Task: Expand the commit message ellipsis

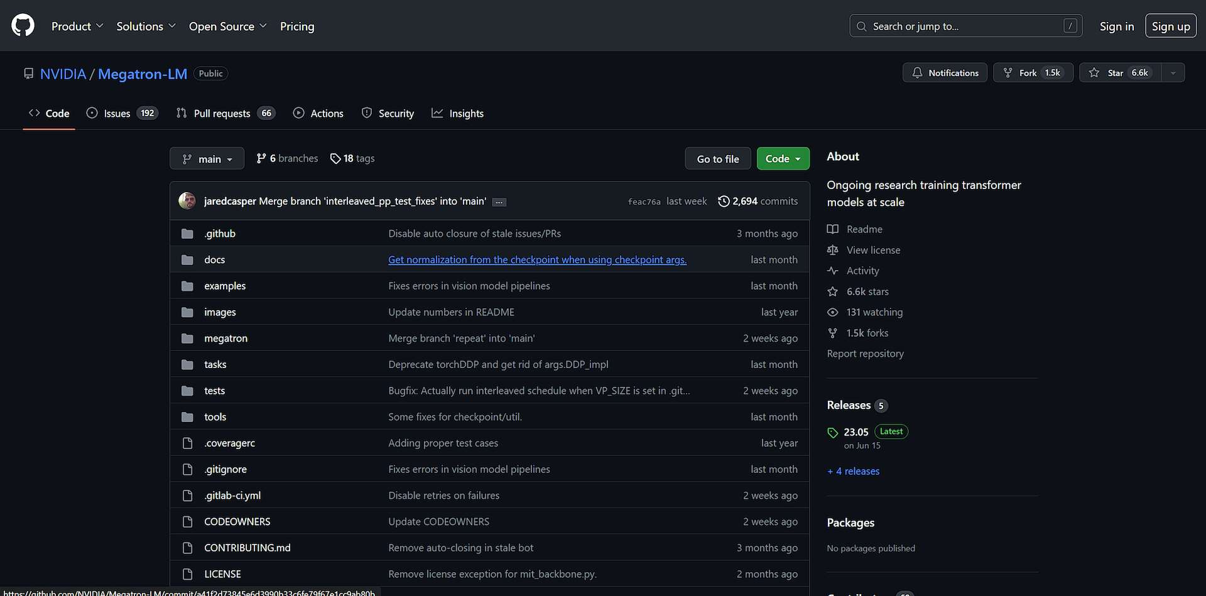Action: click(x=499, y=202)
